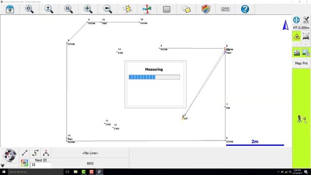Click the import/download icon in top toolbar

(10, 9)
